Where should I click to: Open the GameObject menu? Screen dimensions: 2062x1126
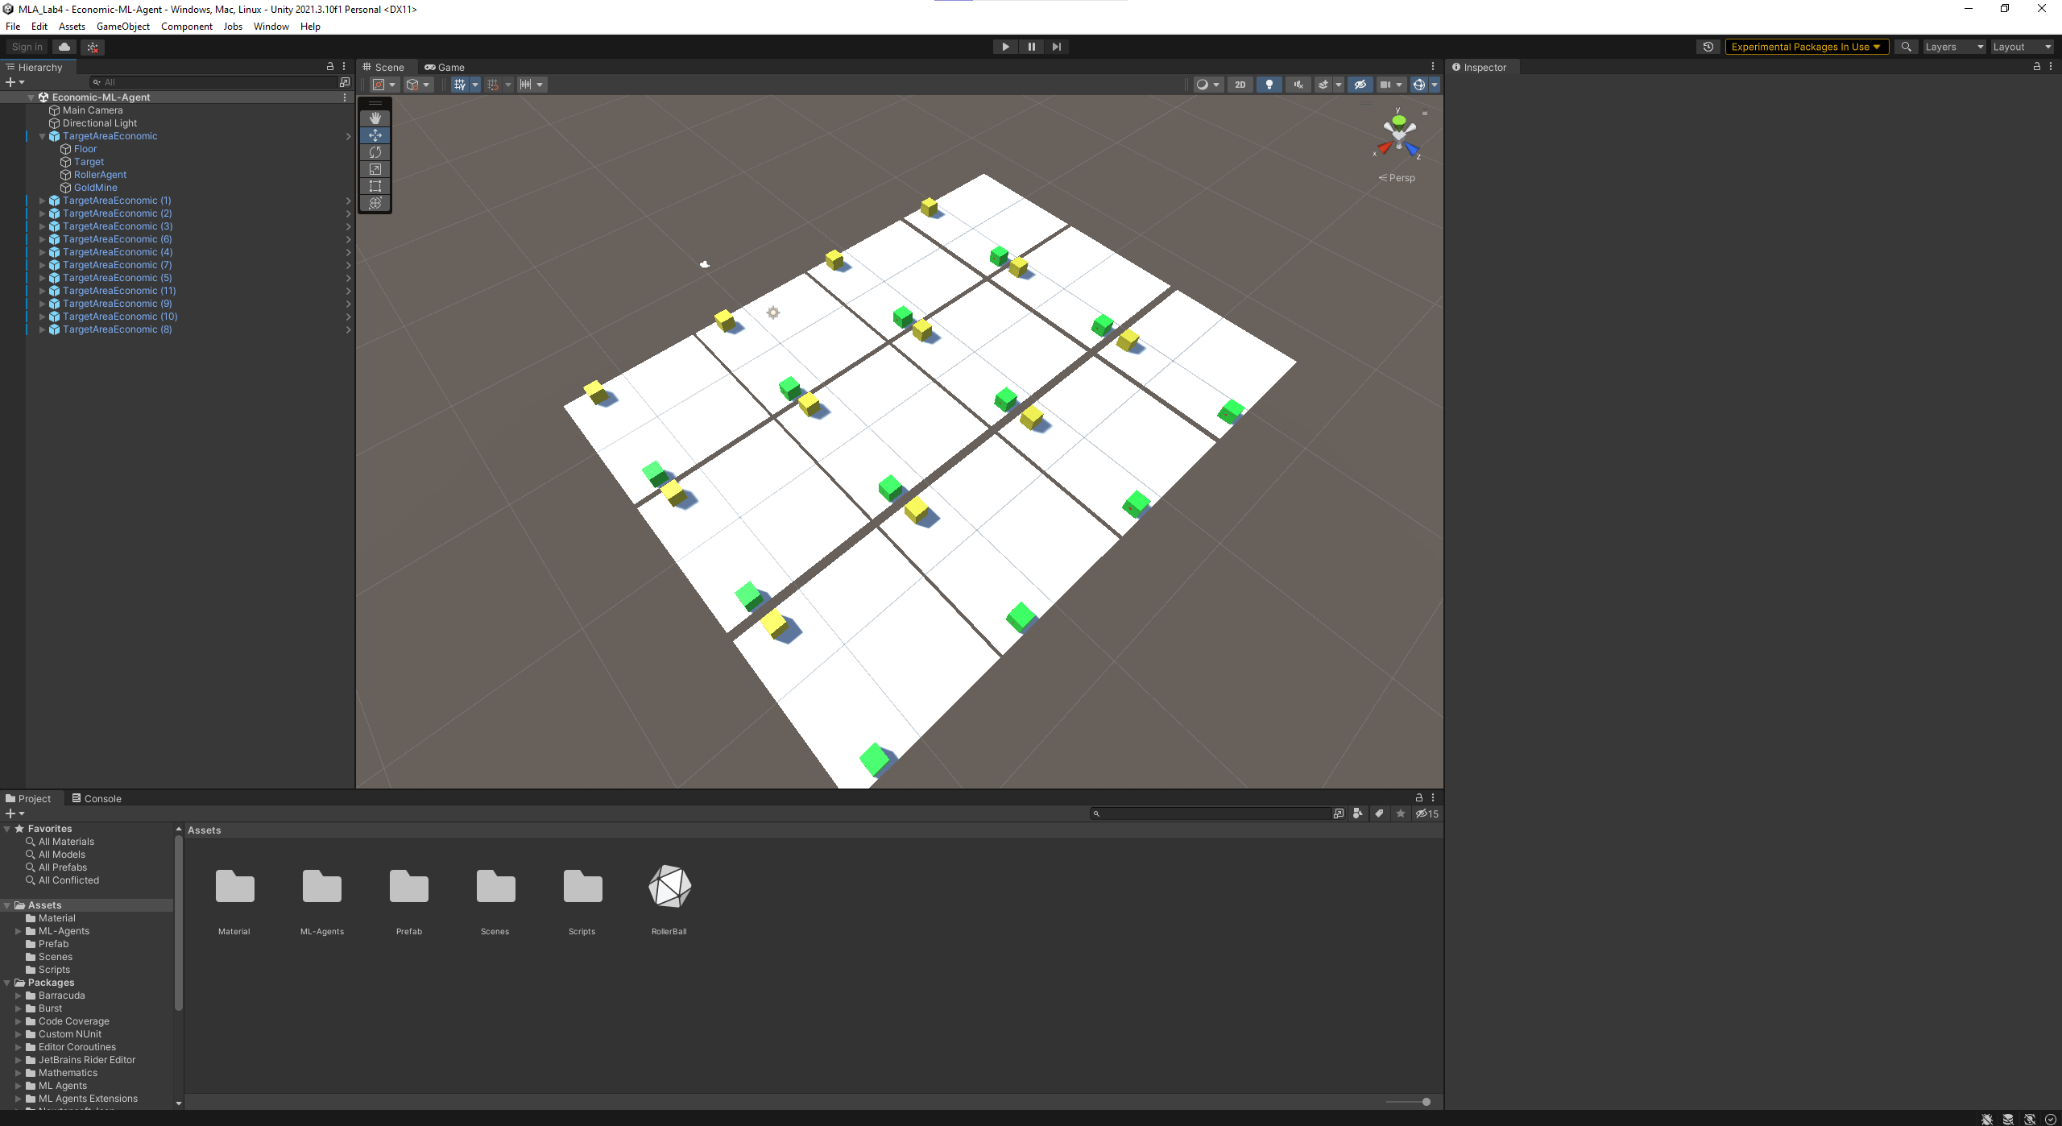(122, 26)
